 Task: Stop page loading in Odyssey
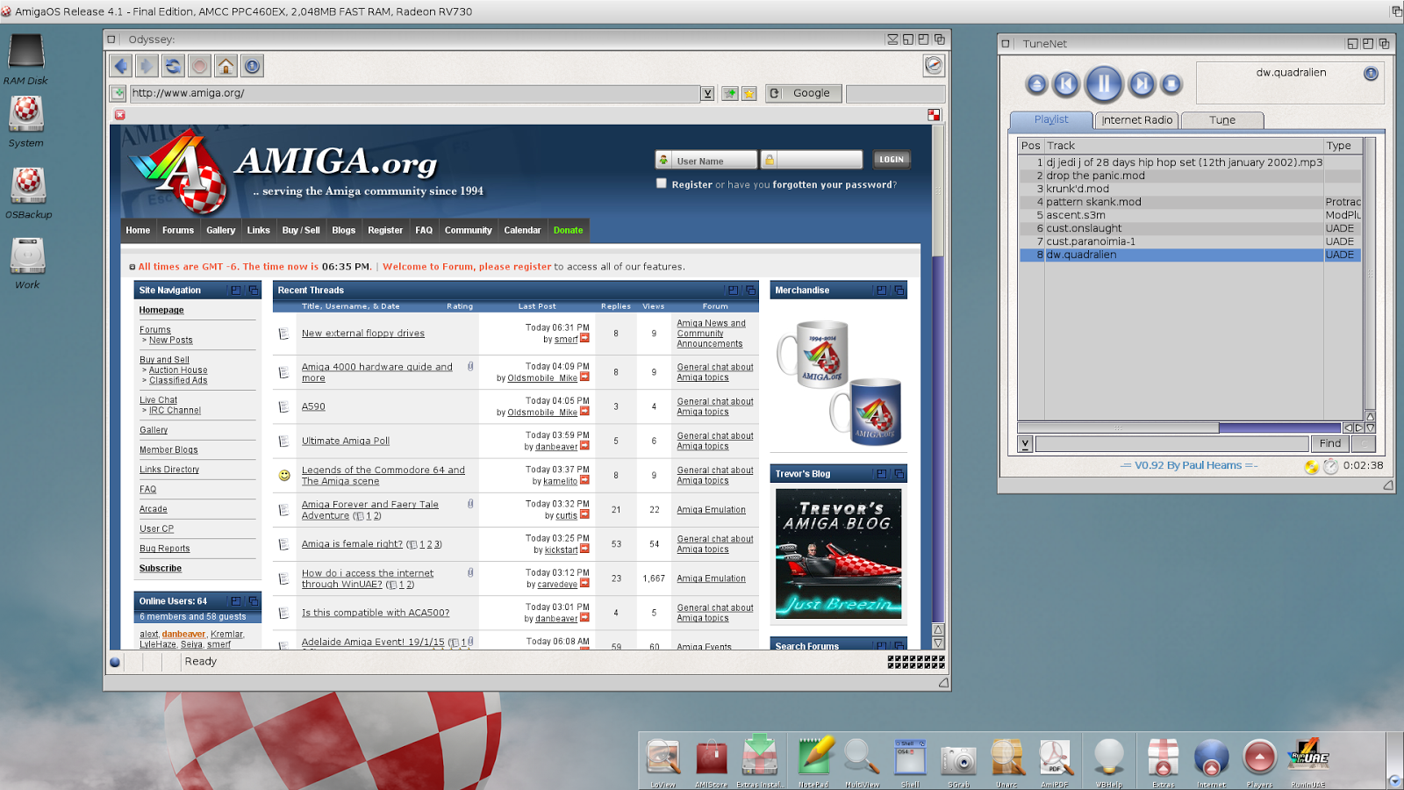coord(200,66)
